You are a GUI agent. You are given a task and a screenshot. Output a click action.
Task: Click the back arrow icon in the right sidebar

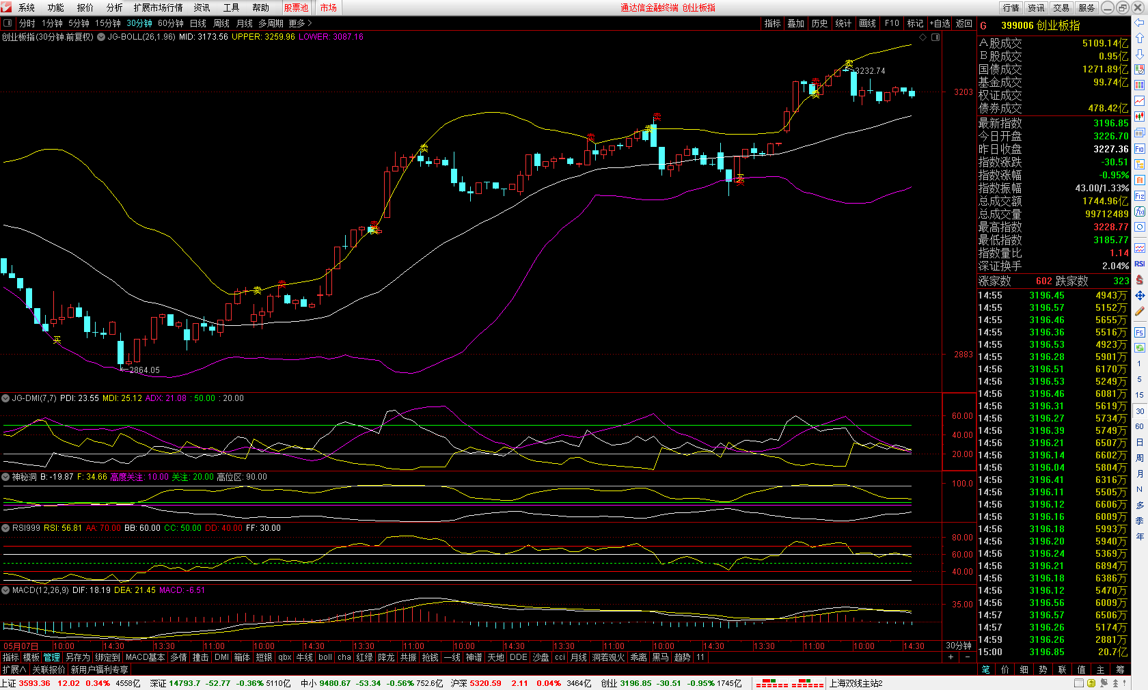[x=1139, y=23]
